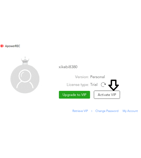The width and height of the screenshot is (141, 158).
Task: Refresh the license type status
Action: point(103,85)
